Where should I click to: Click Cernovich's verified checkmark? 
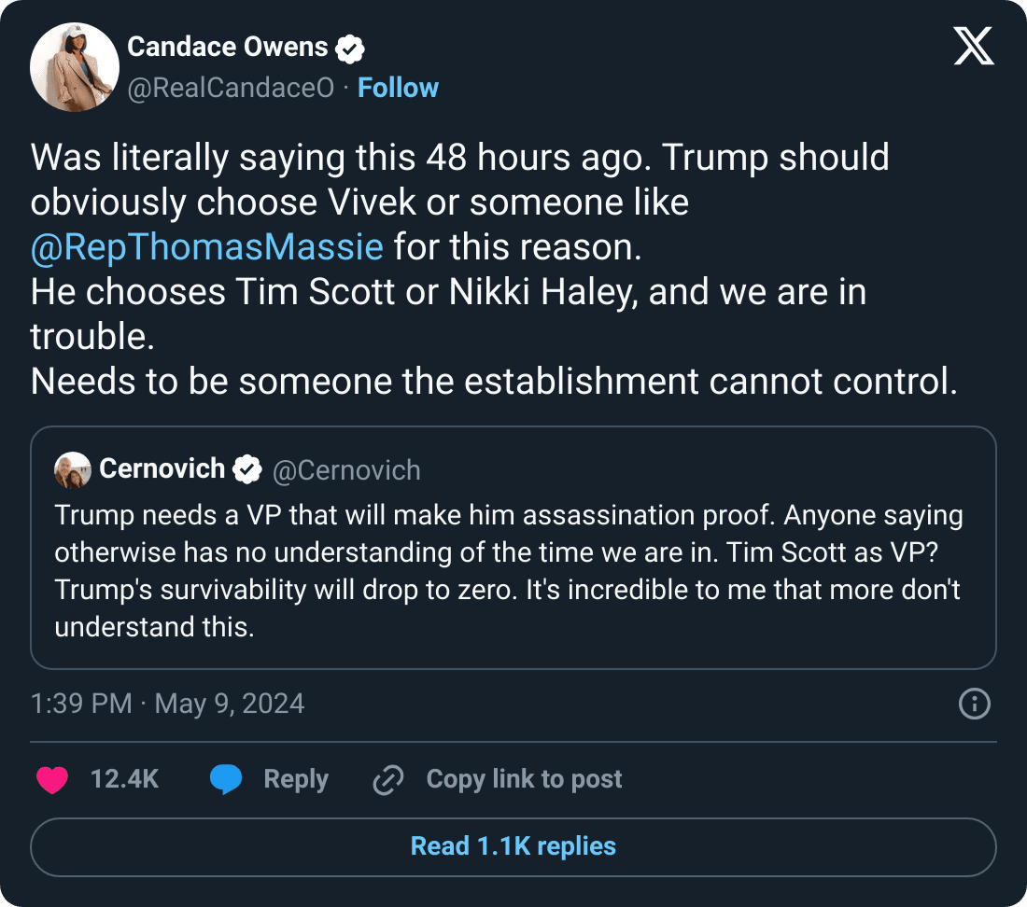coord(246,469)
